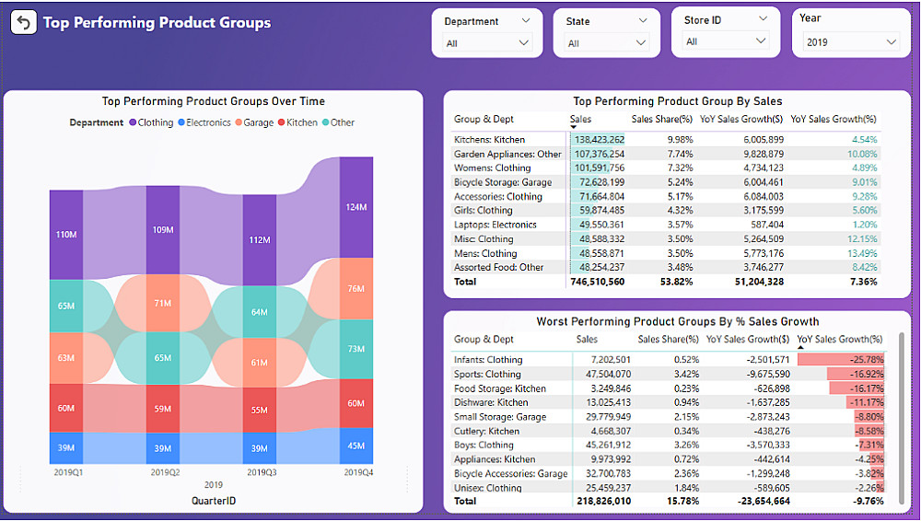This screenshot has height=521, width=921.
Task: Click top table total 746,510,560
Action: [x=598, y=282]
